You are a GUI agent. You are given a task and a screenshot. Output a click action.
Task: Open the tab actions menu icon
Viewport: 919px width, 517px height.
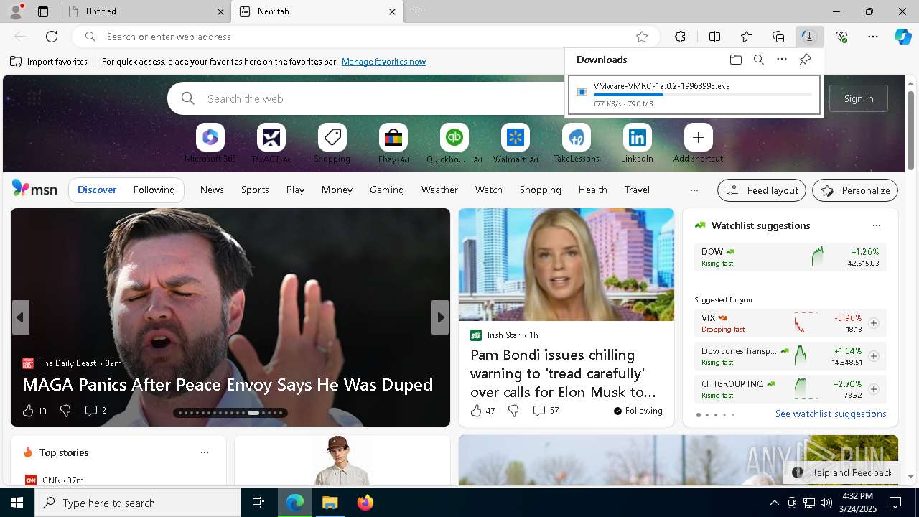pos(43,11)
